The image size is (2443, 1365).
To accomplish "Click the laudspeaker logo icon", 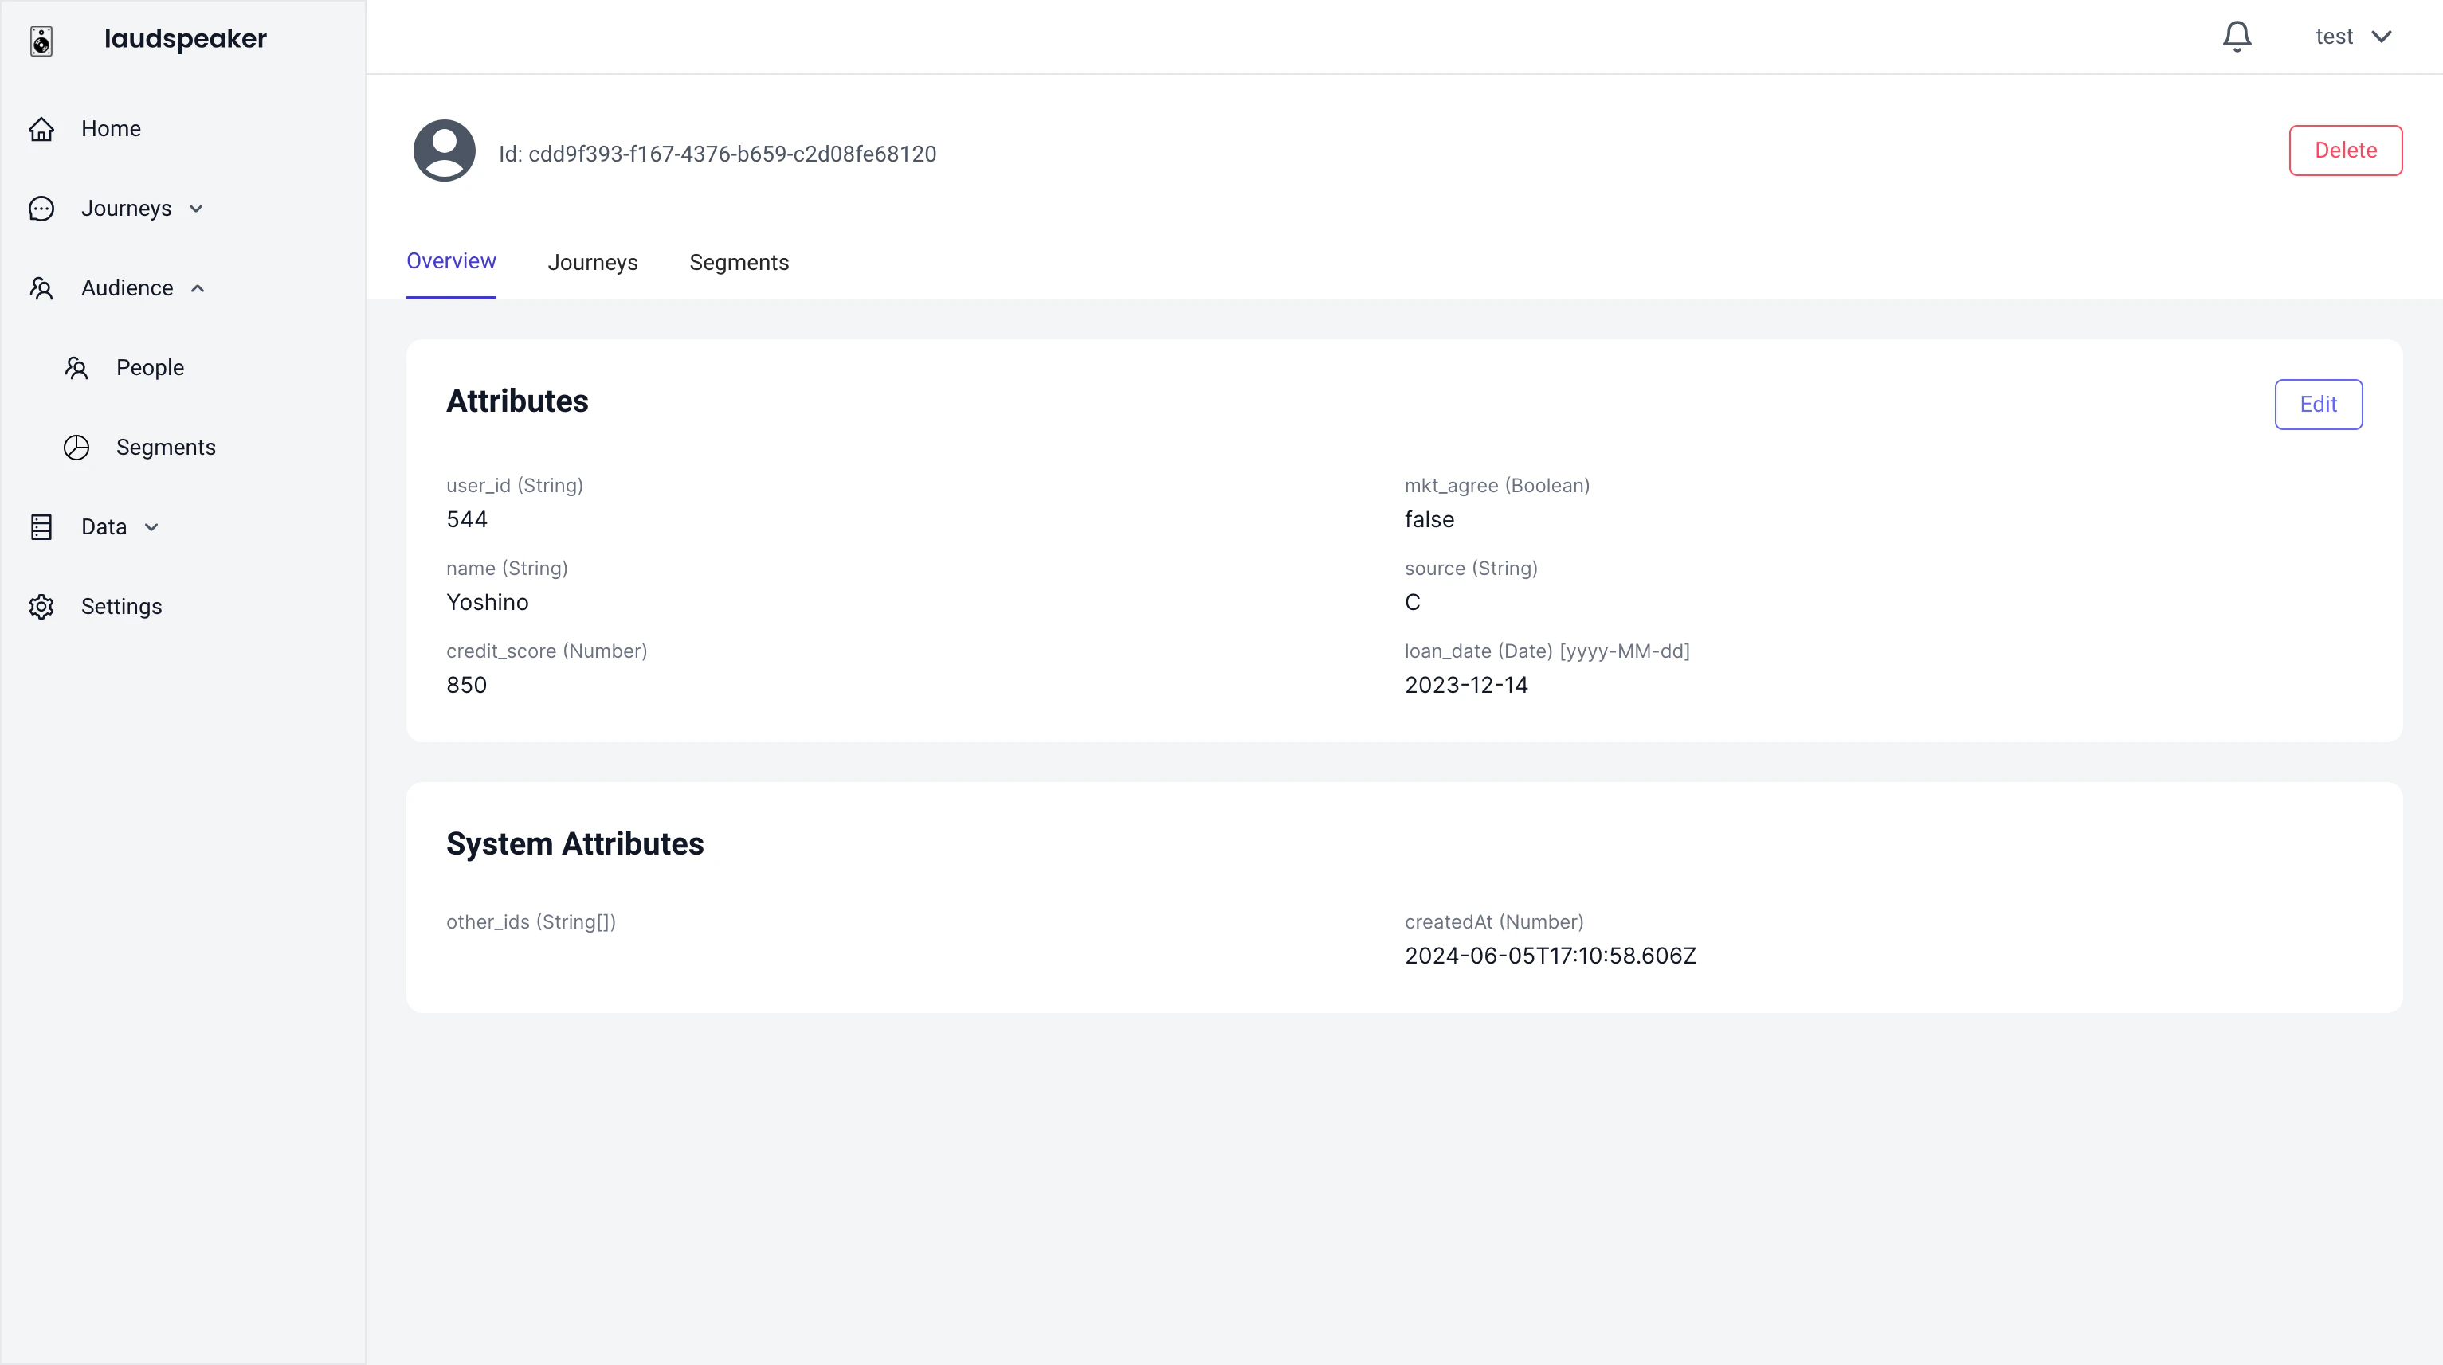I will pyautogui.click(x=41, y=41).
